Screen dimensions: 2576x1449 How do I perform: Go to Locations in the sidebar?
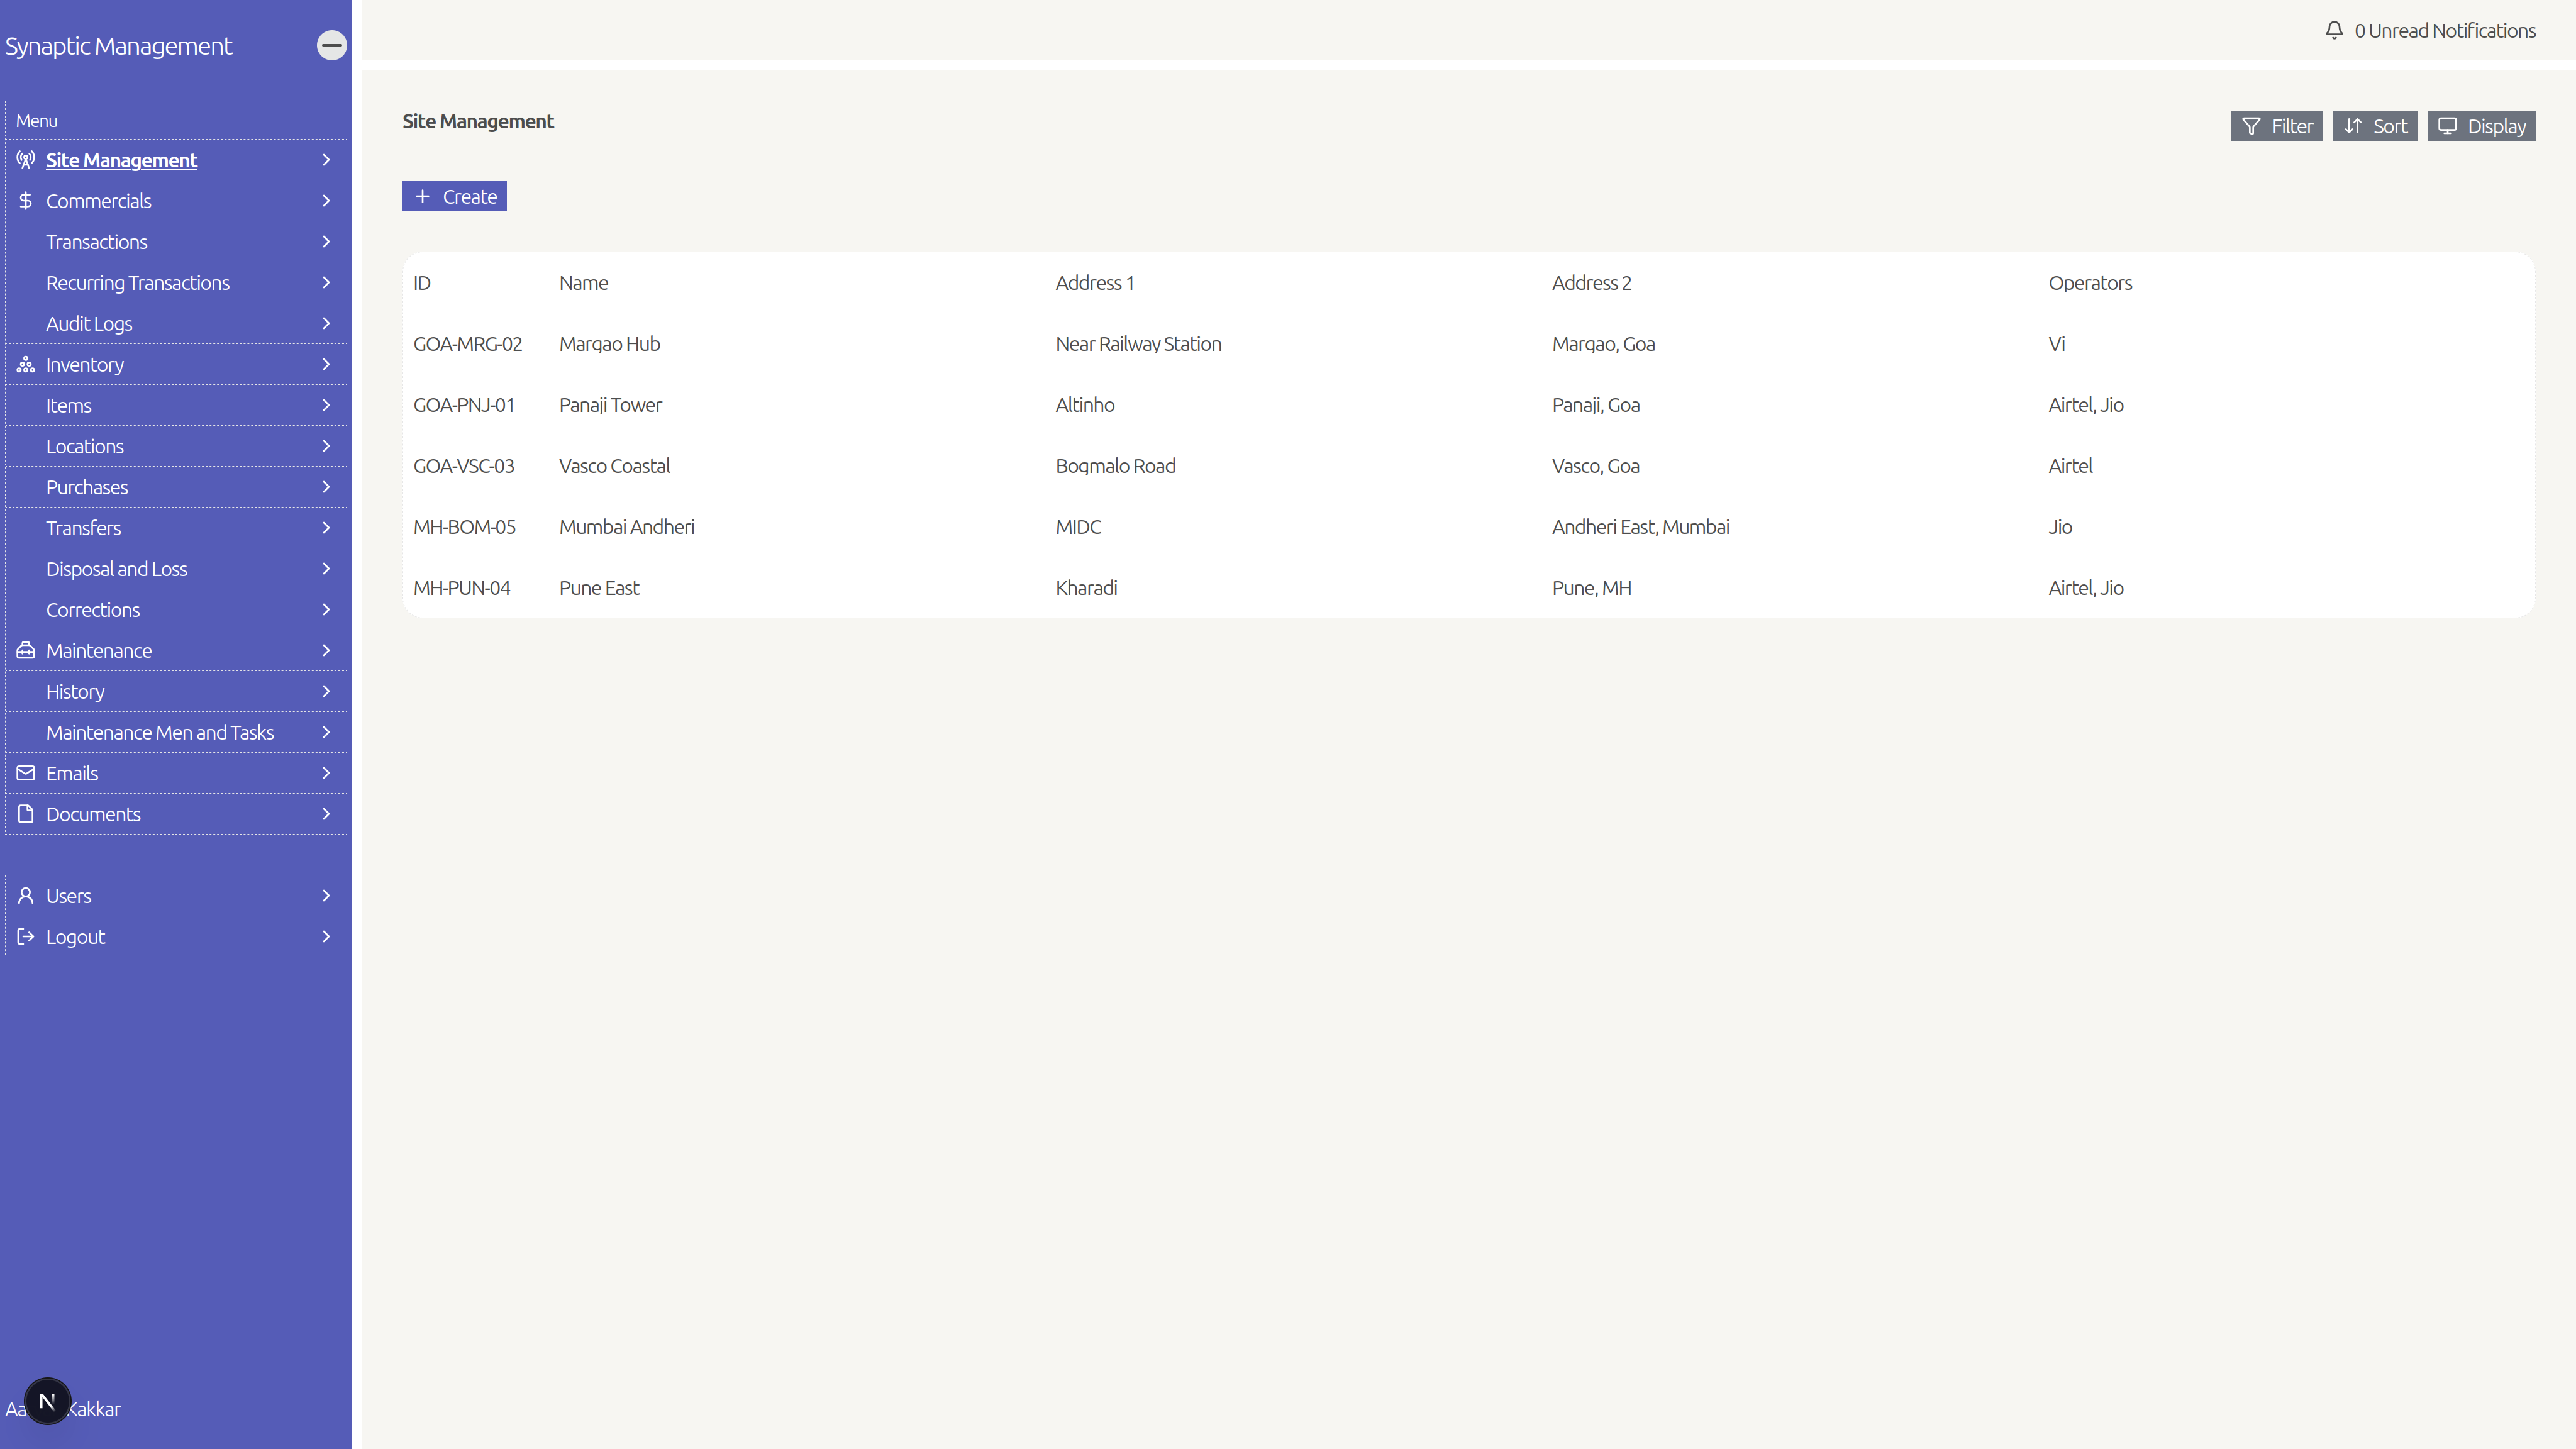176,447
